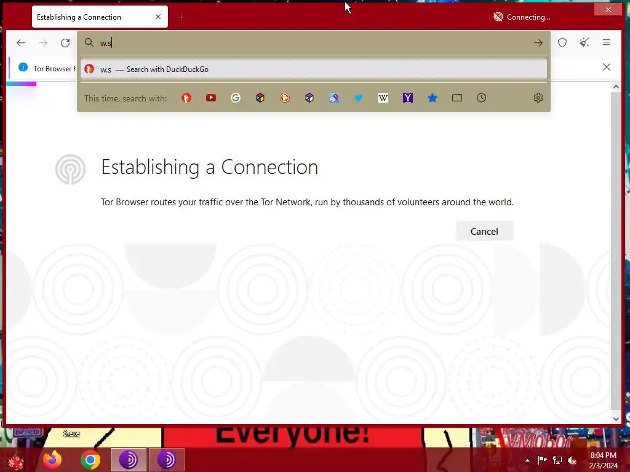630x472 pixels.
Task: Open search settings gear icon
Action: tap(538, 98)
